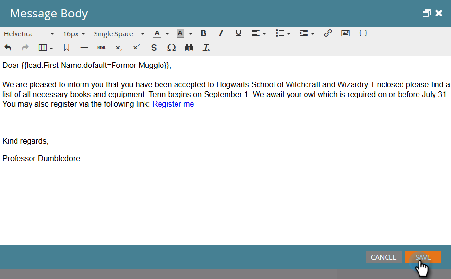Toggle italic formatting
451x279 pixels.
click(x=221, y=33)
